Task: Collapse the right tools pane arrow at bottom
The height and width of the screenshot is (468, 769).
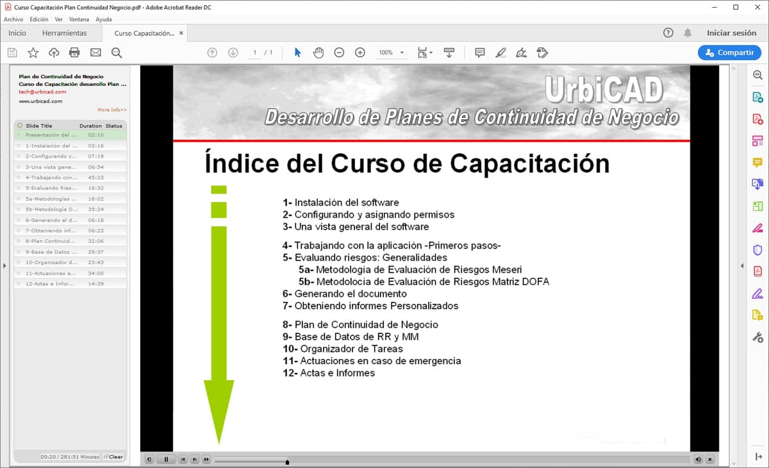Action: tap(757, 456)
